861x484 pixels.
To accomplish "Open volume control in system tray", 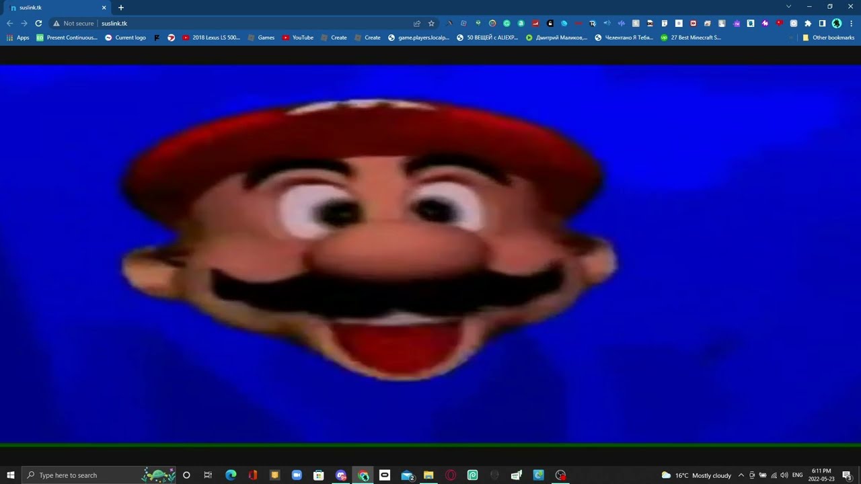I will (x=784, y=475).
